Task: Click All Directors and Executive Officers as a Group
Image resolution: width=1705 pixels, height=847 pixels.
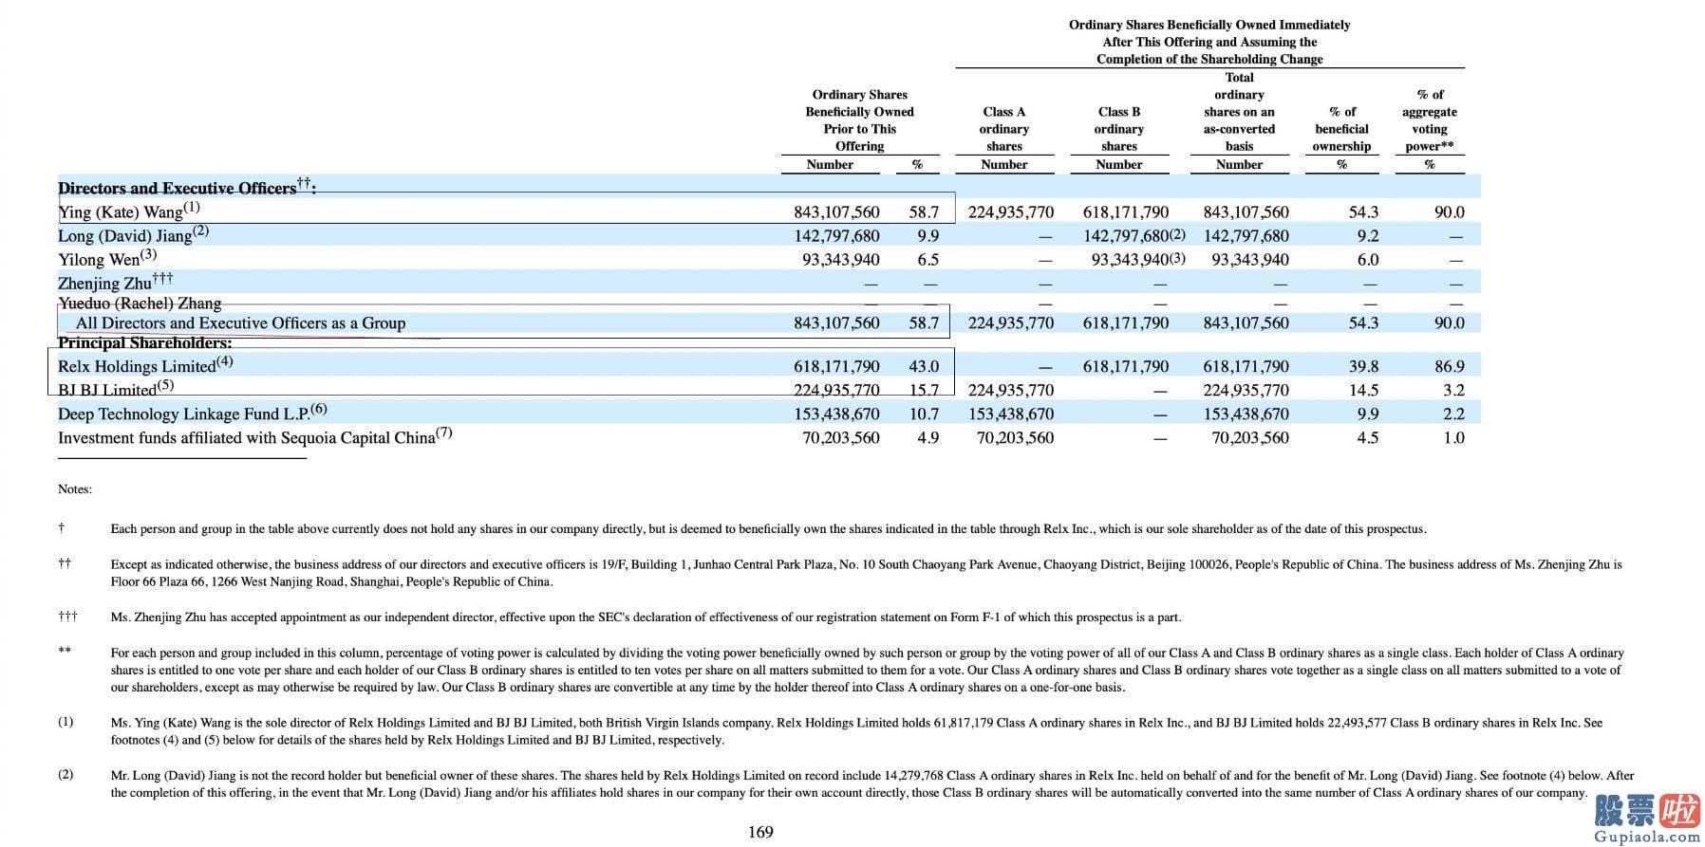Action: (x=240, y=323)
